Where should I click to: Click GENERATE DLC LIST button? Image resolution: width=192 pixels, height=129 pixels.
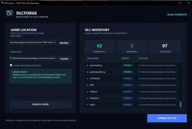point(167,118)
